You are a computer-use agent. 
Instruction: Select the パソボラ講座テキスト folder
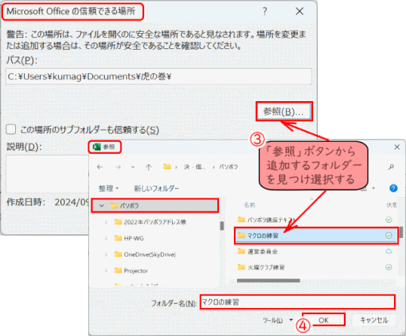coord(266,220)
